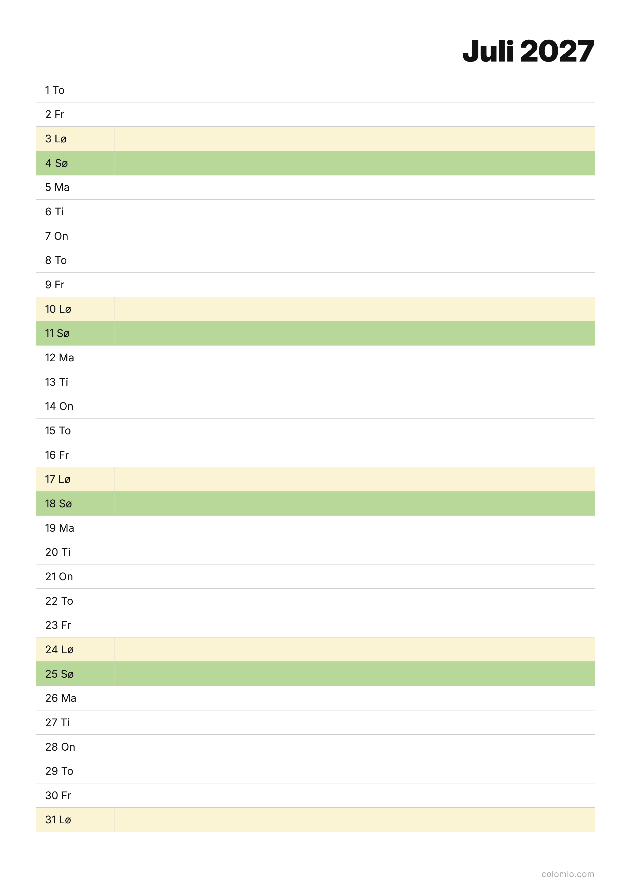This screenshot has height=892, width=631.
Task: Click the 10 Lø date cell
Action: pos(75,309)
